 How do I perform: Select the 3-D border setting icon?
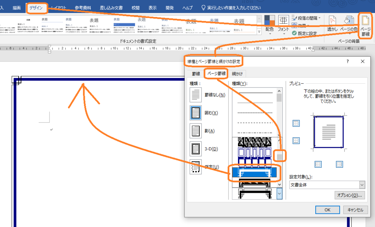[x=196, y=149]
